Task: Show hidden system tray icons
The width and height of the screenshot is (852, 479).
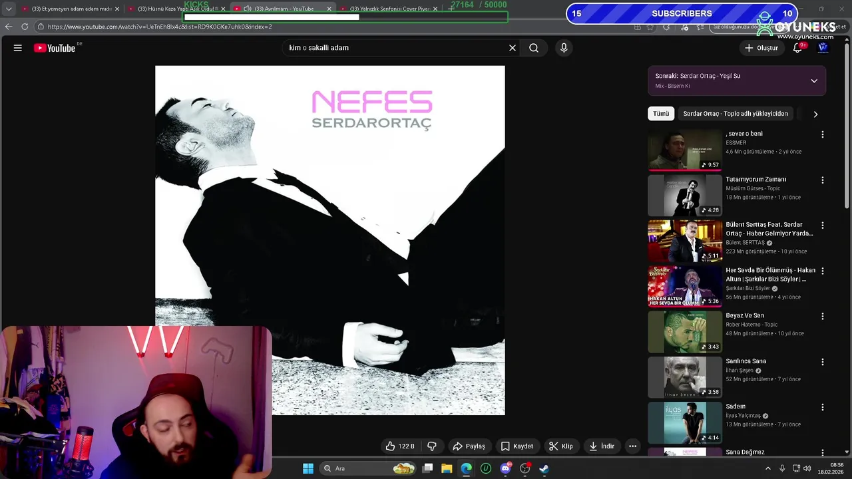Action: coord(767,468)
